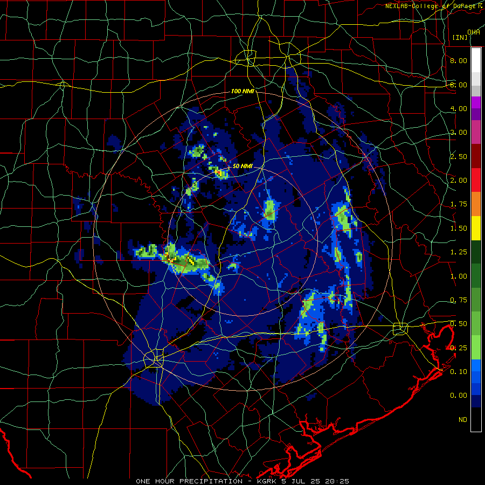Click the 1.25 legend value
485x485 pixels.
point(459,252)
